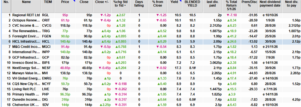Select the CQS New City H... name cell
Viewport: 301px width, 107px height.
point(26,84)
